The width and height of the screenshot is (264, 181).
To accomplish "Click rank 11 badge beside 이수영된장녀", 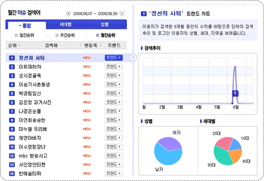I will (x=12, y=147).
